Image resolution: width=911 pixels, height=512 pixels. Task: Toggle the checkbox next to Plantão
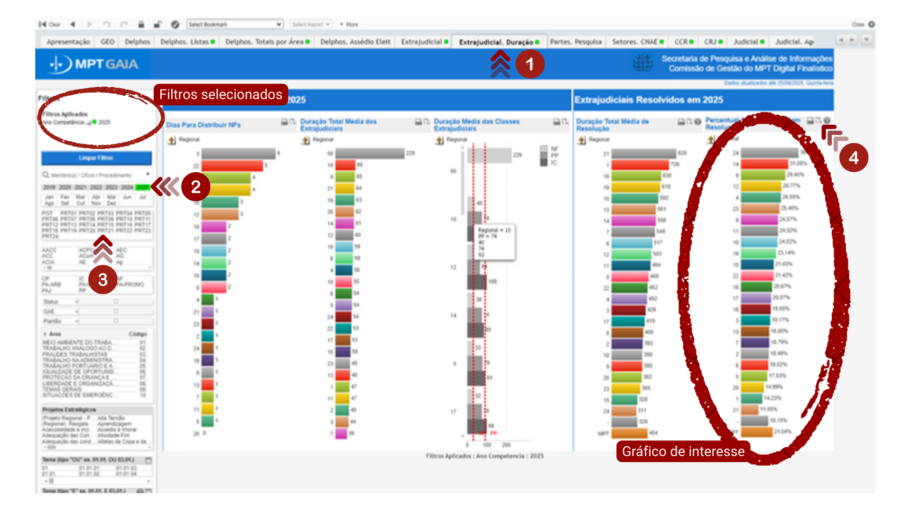point(116,321)
